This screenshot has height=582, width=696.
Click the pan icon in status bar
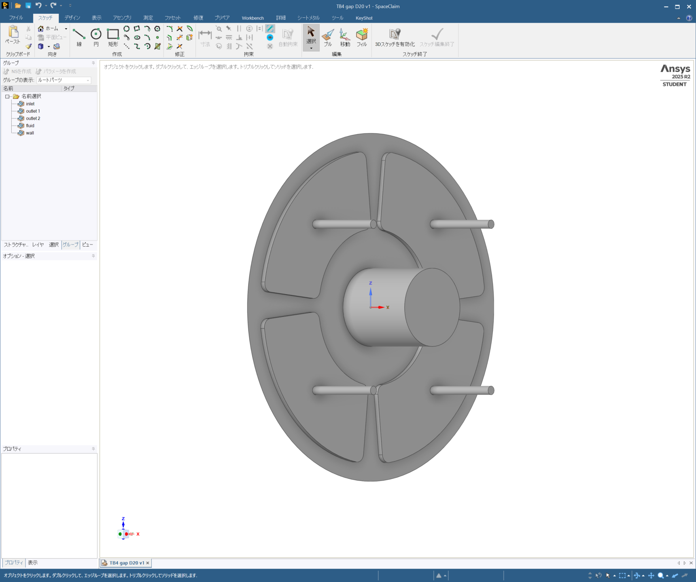coord(651,576)
